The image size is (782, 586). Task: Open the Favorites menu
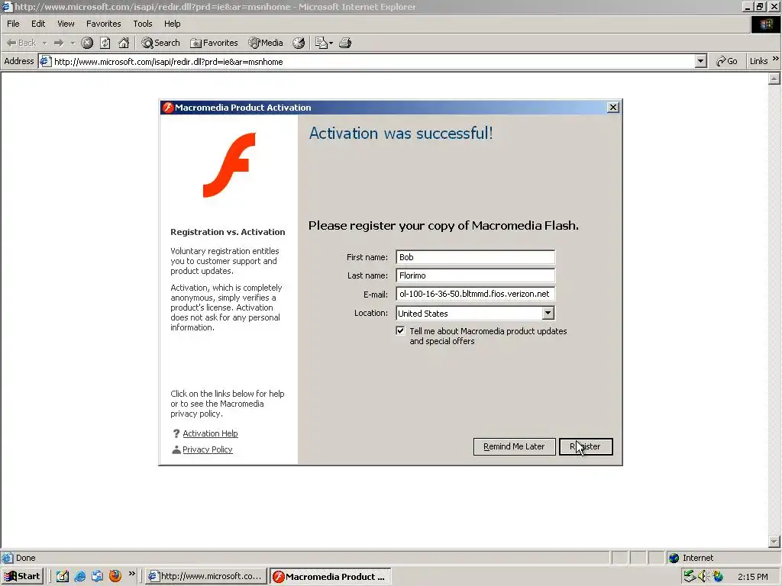[103, 24]
